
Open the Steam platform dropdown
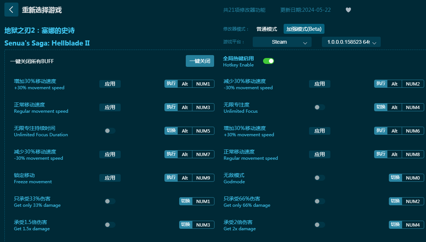click(282, 42)
